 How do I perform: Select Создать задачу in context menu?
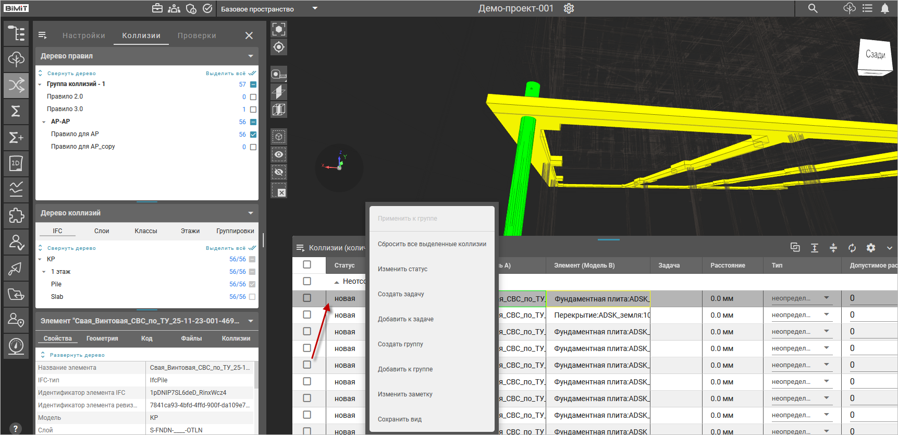[401, 294]
